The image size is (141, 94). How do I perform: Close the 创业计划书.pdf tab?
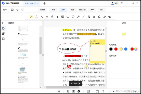[38, 3]
